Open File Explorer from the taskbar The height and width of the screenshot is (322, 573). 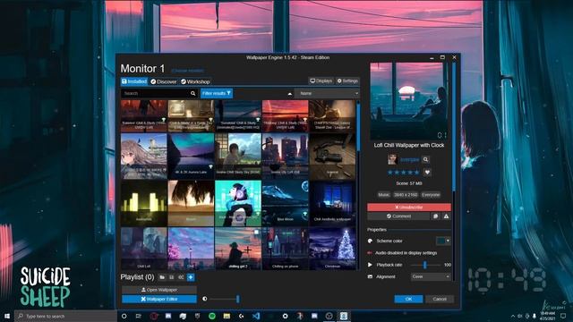227,316
